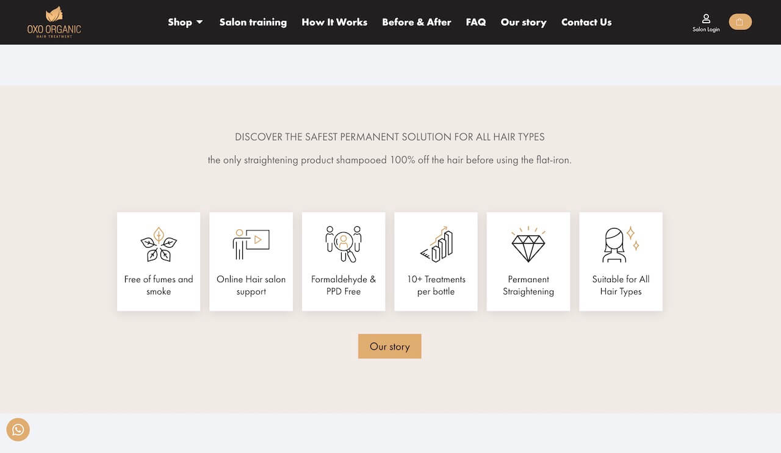Screen dimensions: 781x453
Task: Click the diamond Permanent Straightening icon
Action: pyautogui.click(x=528, y=244)
